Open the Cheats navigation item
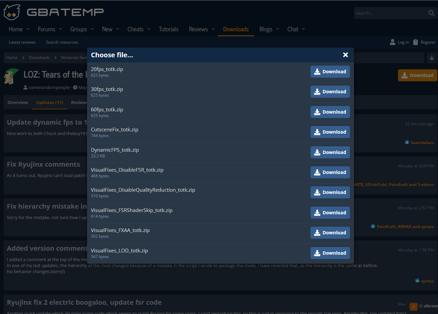Image resolution: width=438 pixels, height=314 pixels. pyautogui.click(x=136, y=29)
